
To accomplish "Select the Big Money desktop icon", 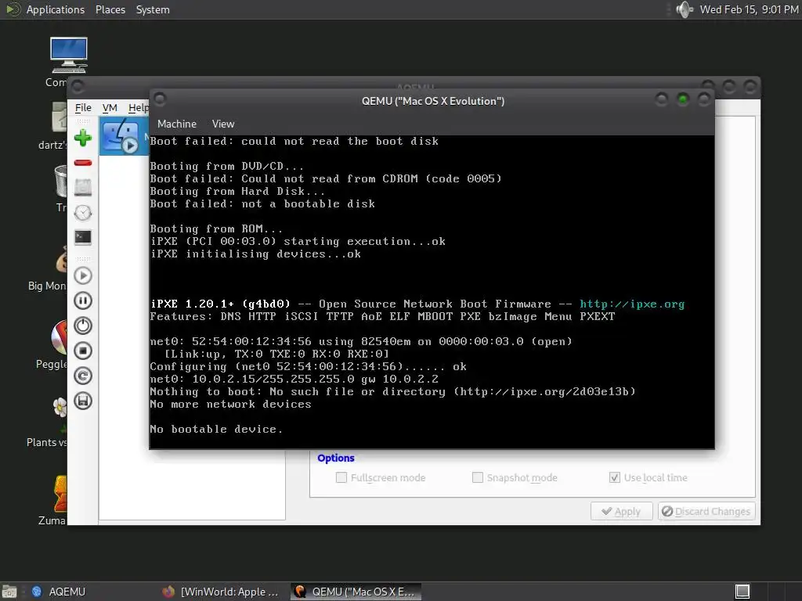I will [61, 260].
